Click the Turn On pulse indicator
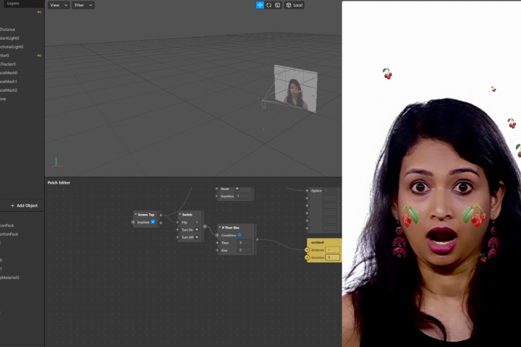The height and width of the screenshot is (347, 521). (x=197, y=229)
